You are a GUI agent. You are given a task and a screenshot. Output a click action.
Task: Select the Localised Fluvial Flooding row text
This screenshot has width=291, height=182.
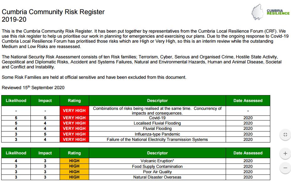(x=157, y=123)
